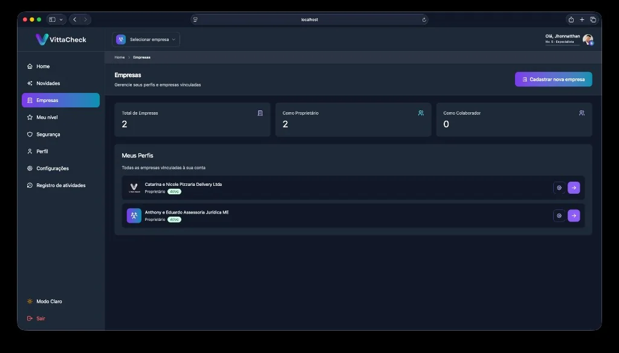Open the Selecionar empresa dropdown
619x353 pixels.
coord(146,39)
